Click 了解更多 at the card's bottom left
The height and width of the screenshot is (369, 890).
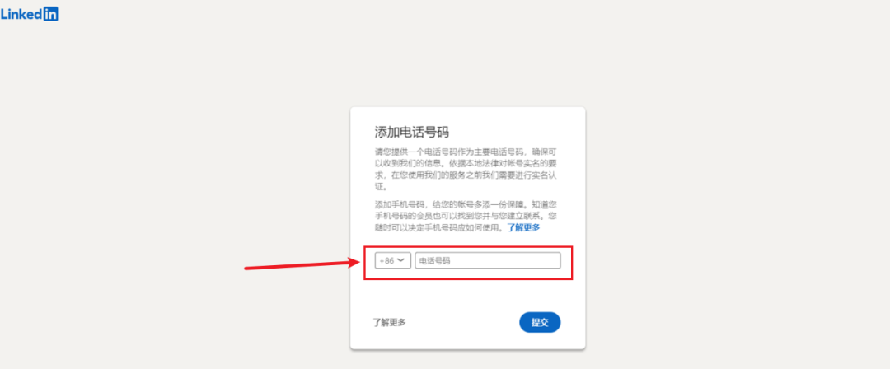point(389,322)
